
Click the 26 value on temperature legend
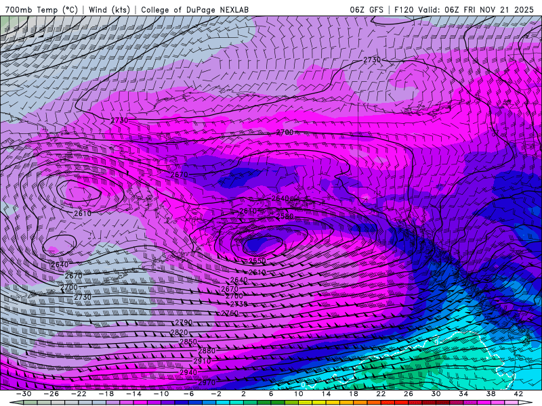click(x=409, y=394)
